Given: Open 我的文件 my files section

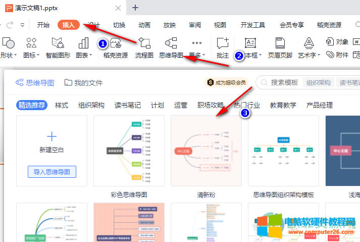Looking at the screenshot, I should click(83, 82).
